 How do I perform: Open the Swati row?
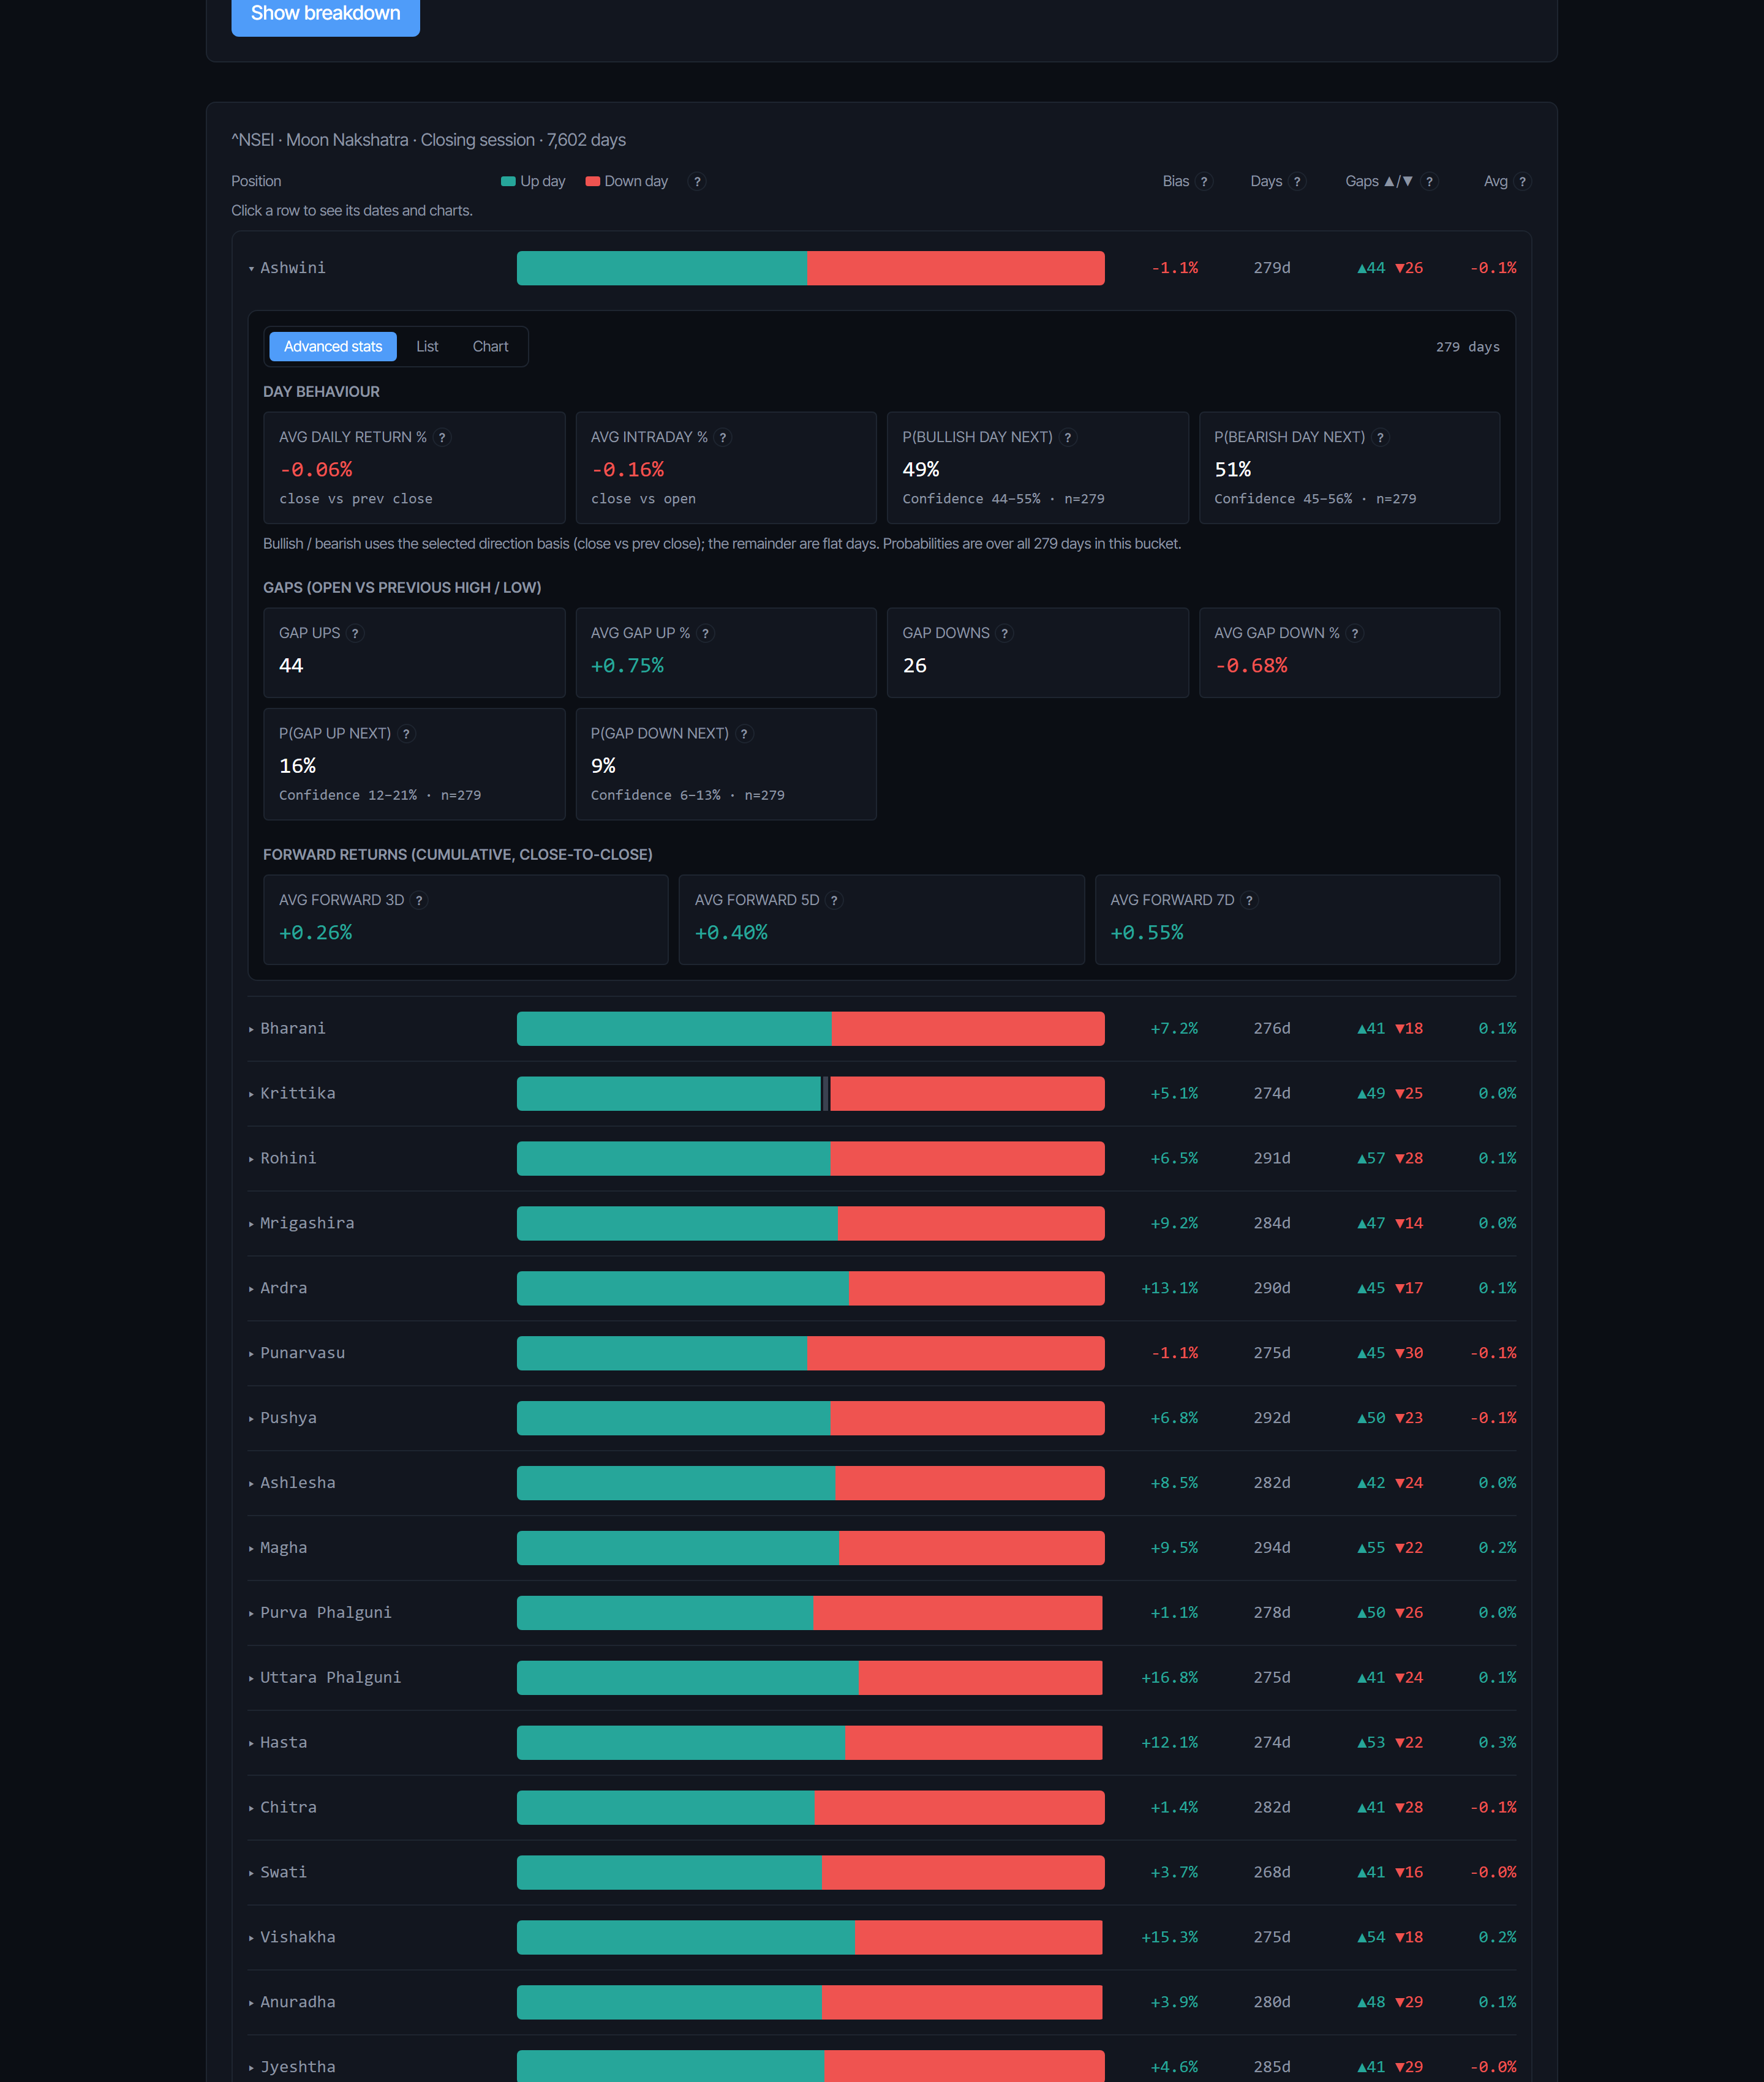click(x=882, y=1873)
